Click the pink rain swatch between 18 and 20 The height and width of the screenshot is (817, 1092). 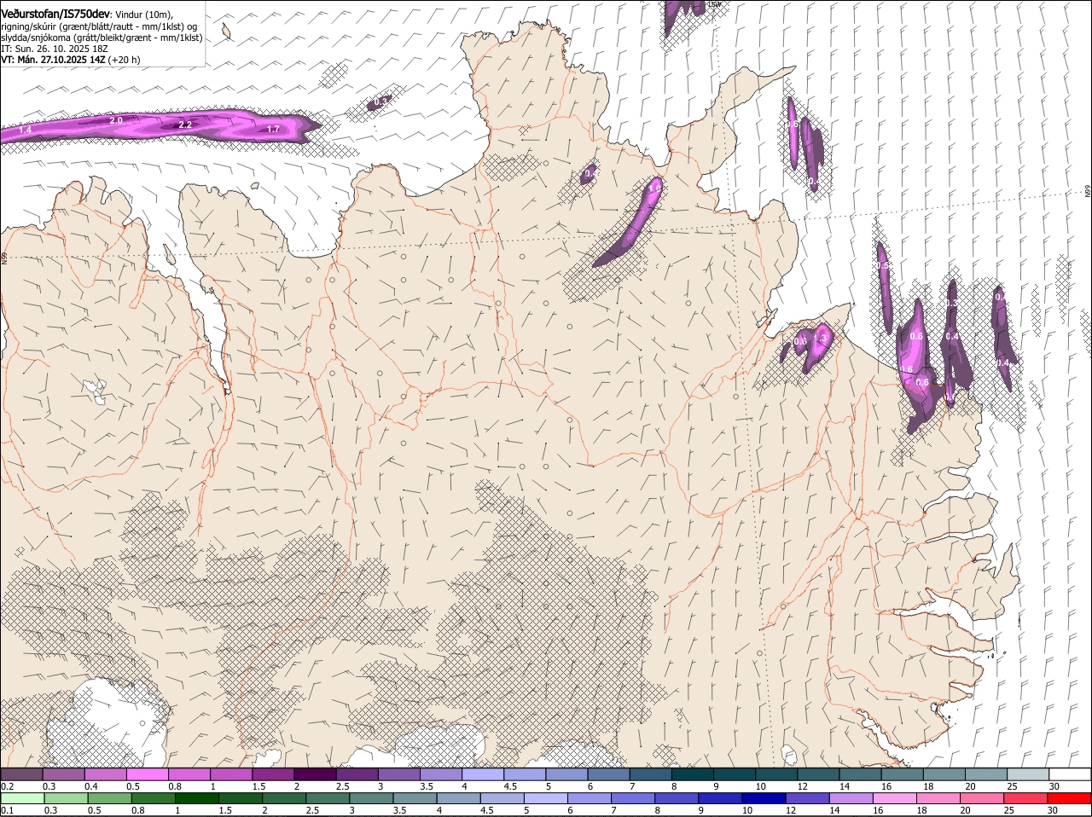pyautogui.click(x=937, y=799)
